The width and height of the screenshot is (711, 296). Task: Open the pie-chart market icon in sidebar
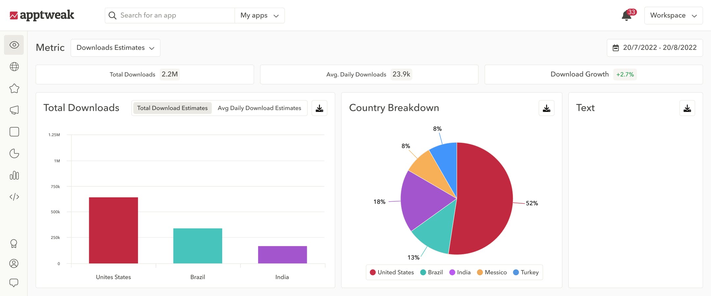click(14, 153)
